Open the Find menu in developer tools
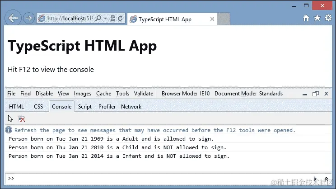 click(x=25, y=94)
